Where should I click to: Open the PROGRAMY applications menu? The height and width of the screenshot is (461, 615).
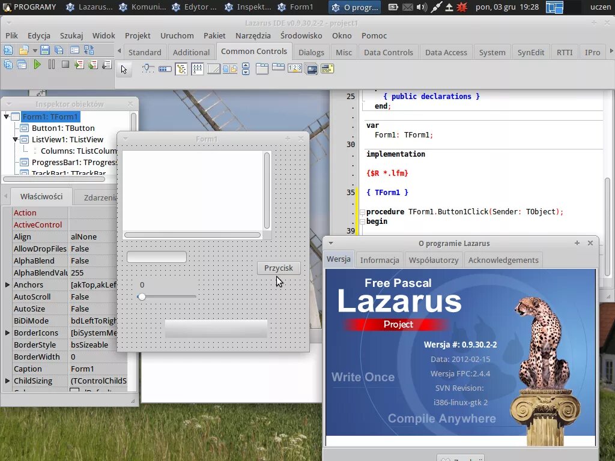[x=29, y=7]
